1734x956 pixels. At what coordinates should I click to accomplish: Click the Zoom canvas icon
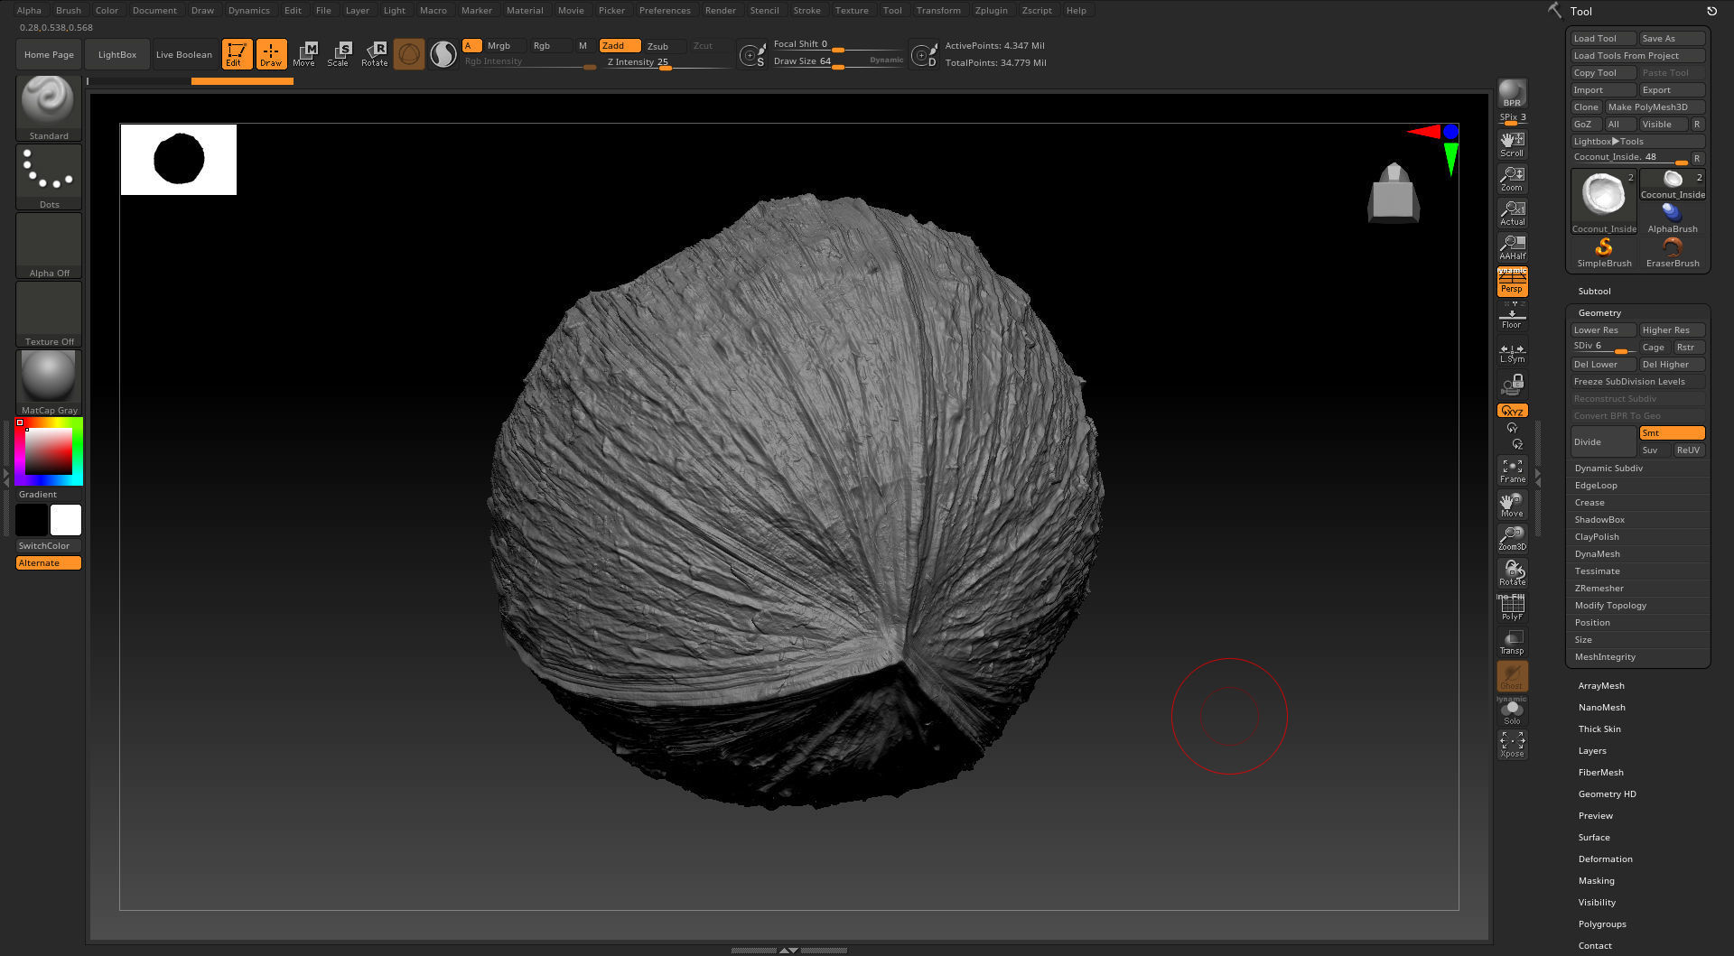click(1512, 179)
